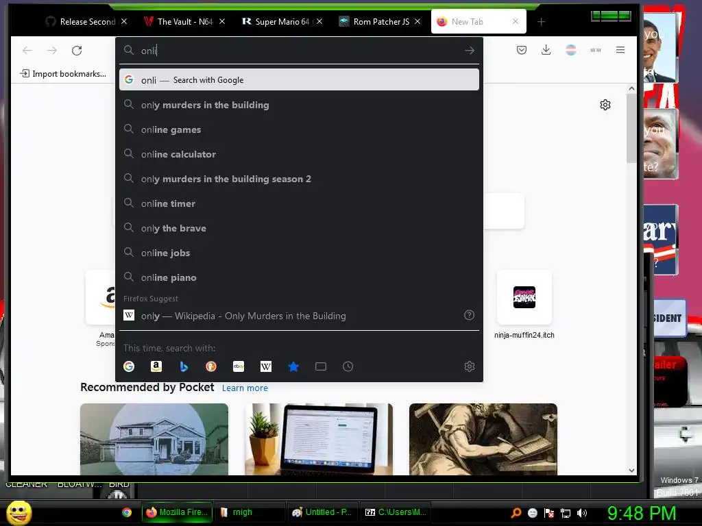The height and width of the screenshot is (526, 702).
Task: Choose 'only the brave' suggestion
Action: [299, 227]
